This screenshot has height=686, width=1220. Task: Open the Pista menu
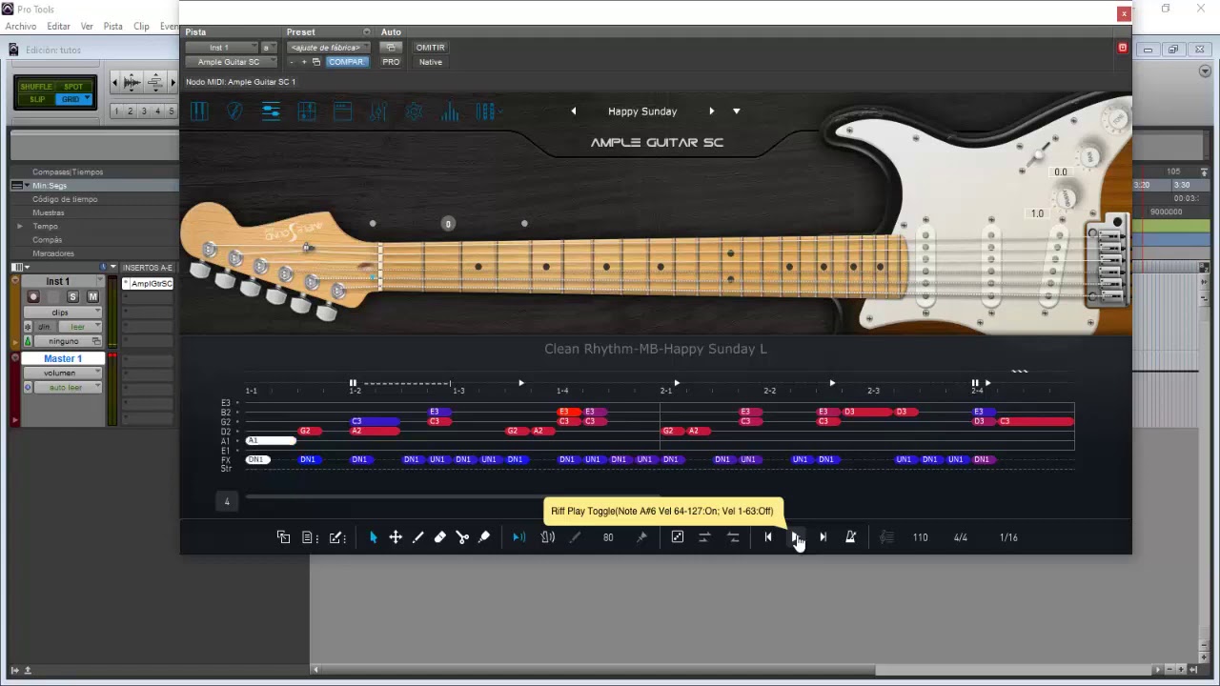point(112,27)
